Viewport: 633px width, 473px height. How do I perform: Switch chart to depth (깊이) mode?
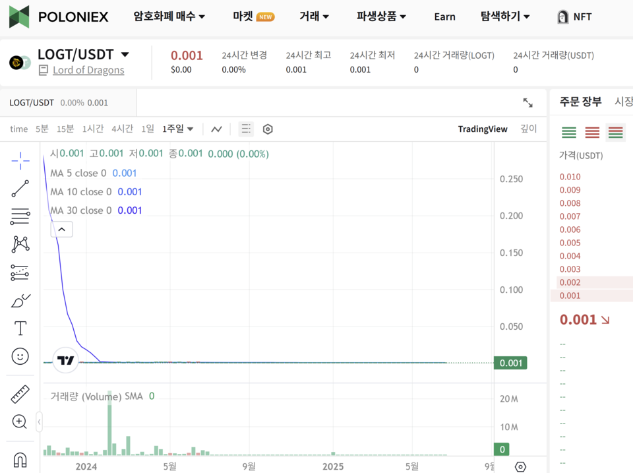(528, 129)
